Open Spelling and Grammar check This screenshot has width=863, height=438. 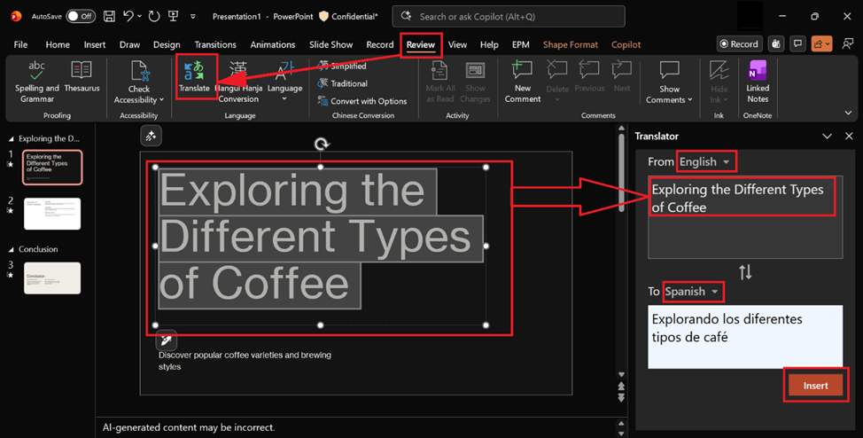click(37, 82)
